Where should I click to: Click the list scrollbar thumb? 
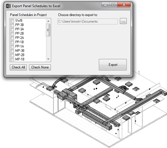(x=48, y=30)
